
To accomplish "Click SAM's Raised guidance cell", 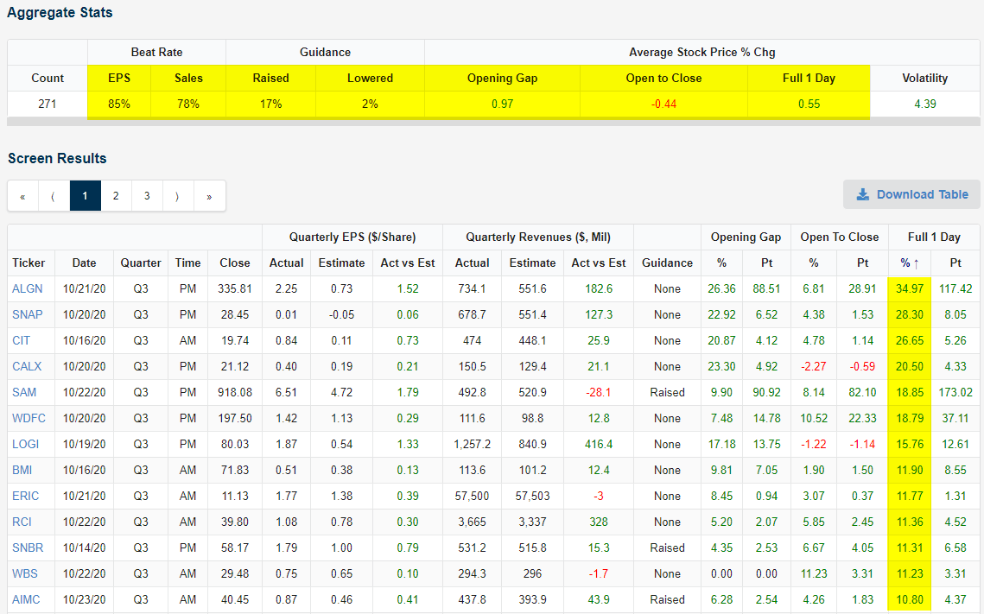I will 667,392.
